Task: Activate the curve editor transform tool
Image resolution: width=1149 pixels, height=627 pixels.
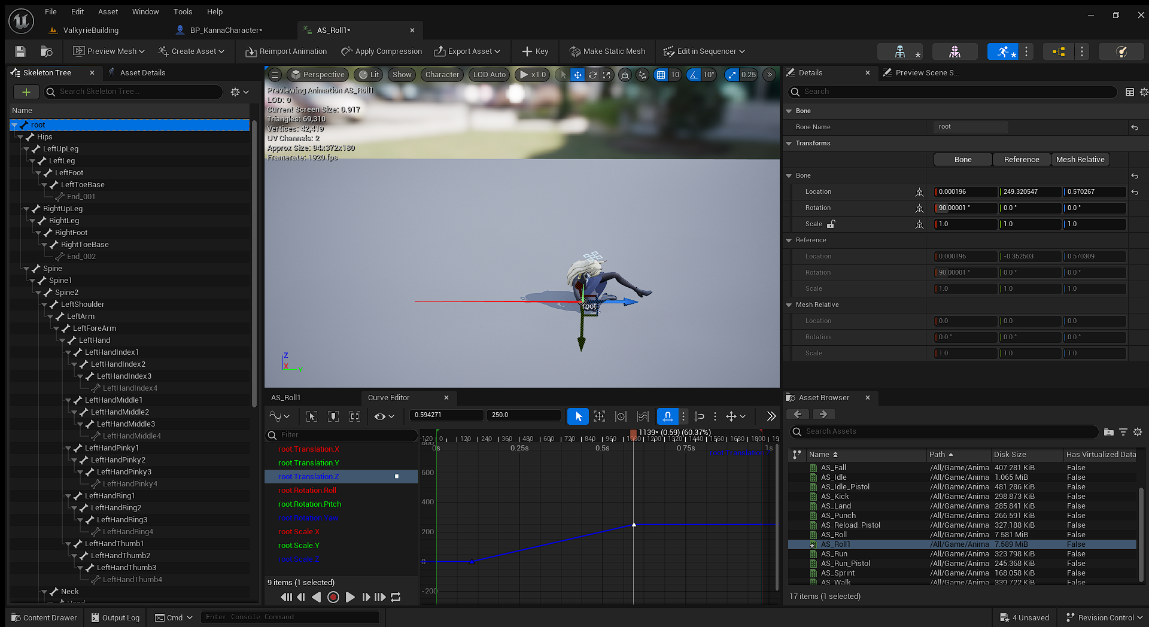Action: [599, 416]
